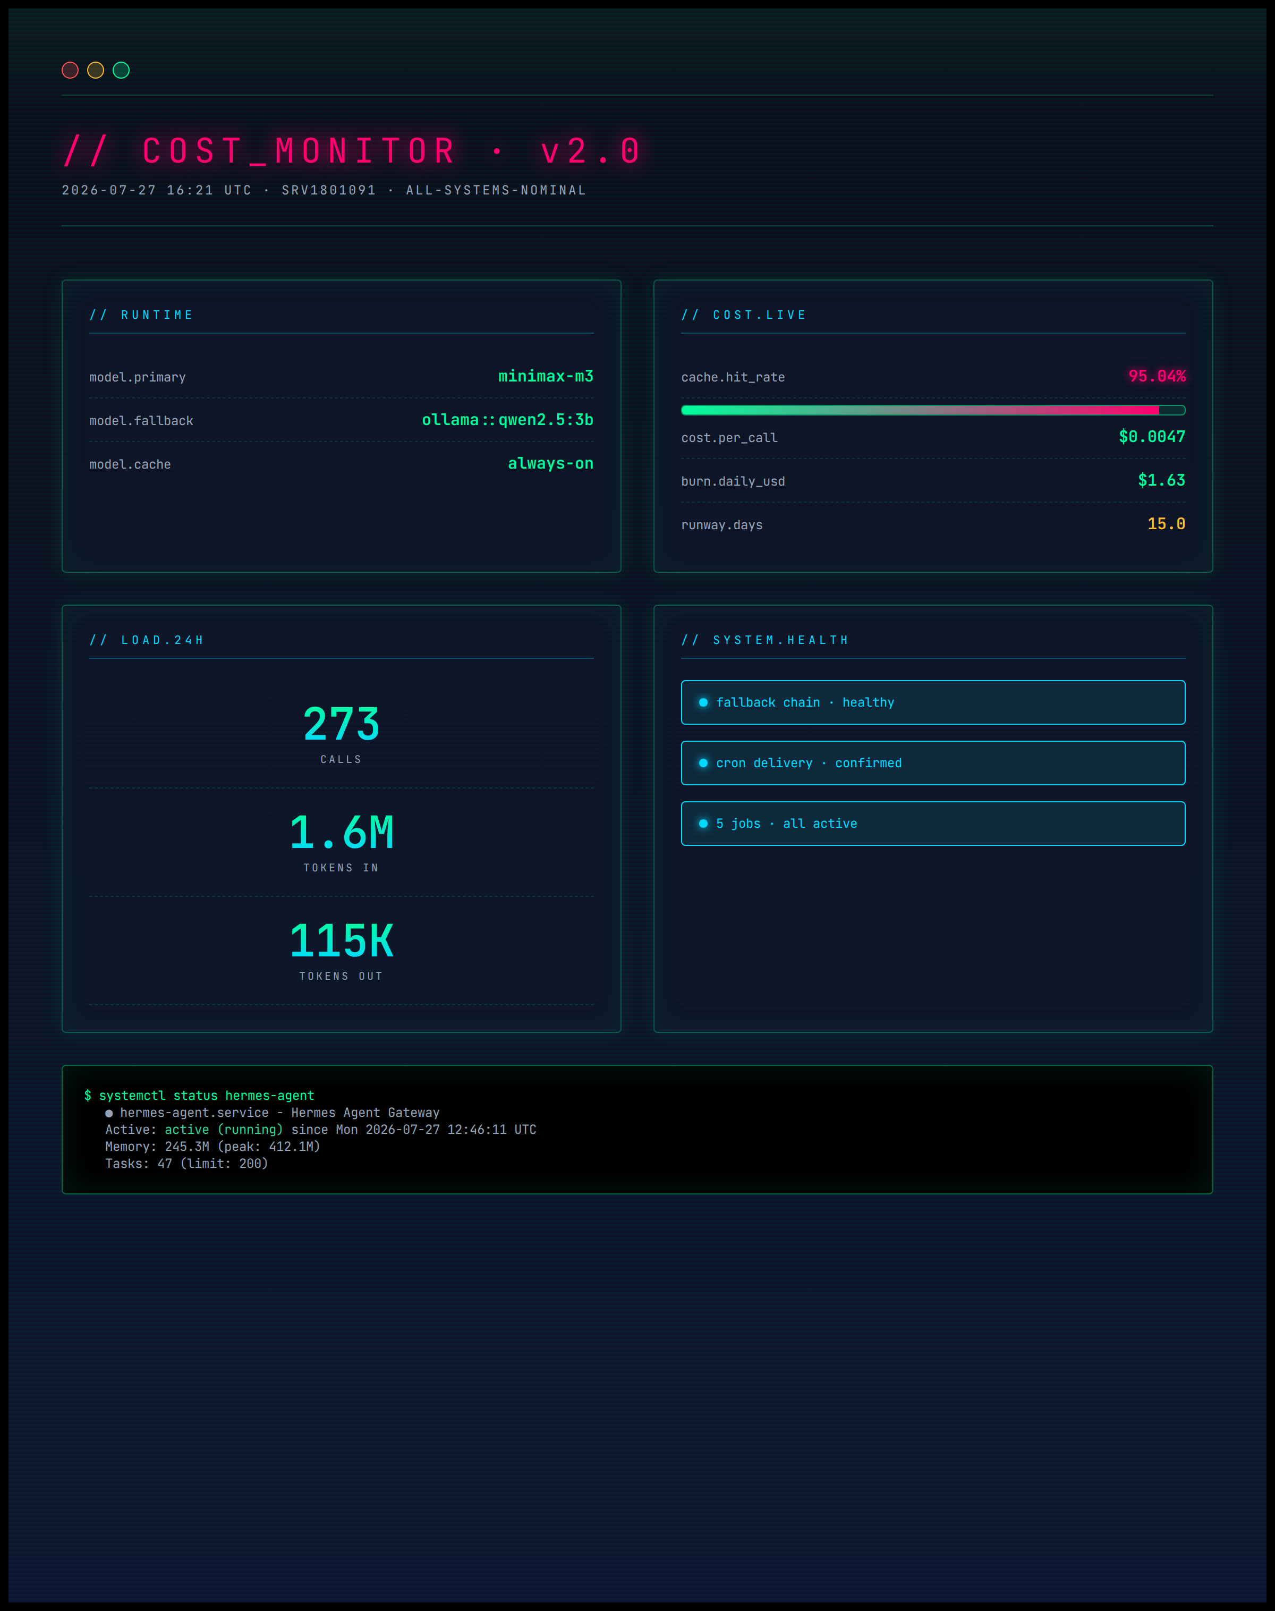Viewport: 1275px width, 1611px height.
Task: Click the ALL-SYSTEMS-NOMINAL status text
Action: point(496,190)
